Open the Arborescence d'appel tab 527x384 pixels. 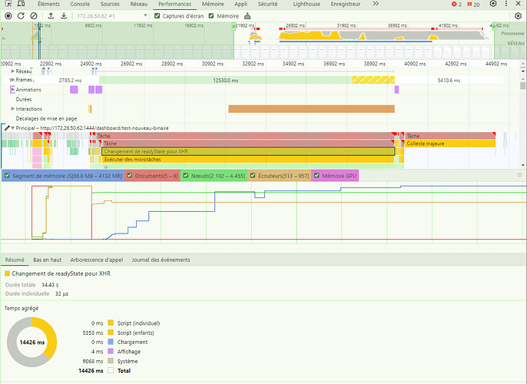coord(97,260)
